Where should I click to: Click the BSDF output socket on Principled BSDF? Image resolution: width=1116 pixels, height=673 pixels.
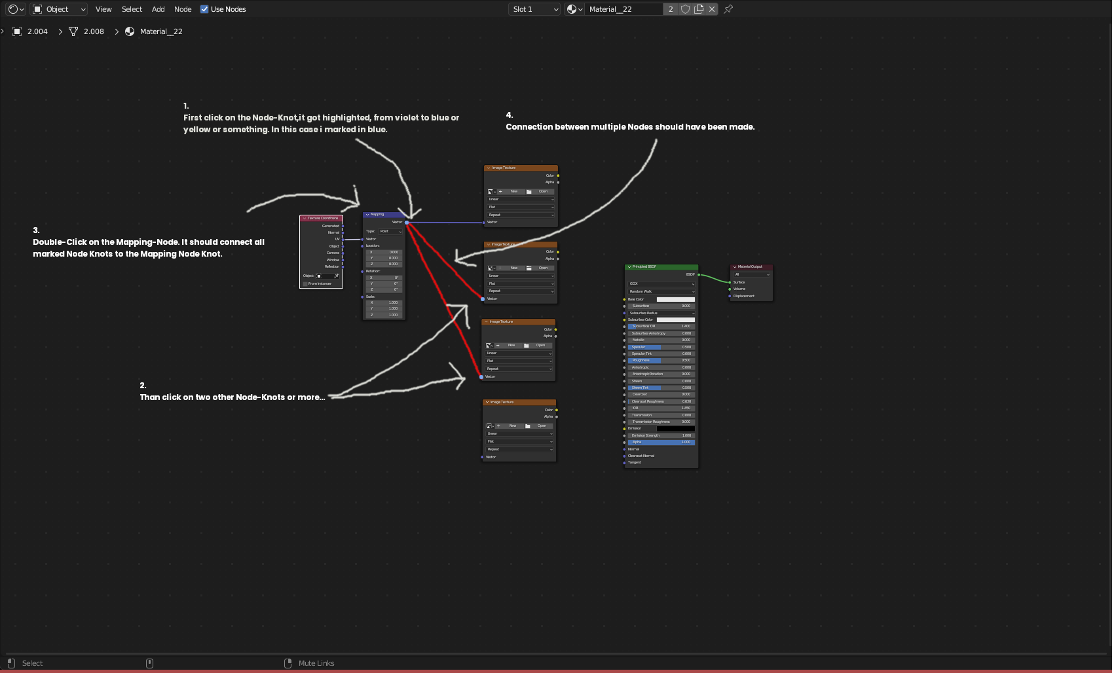[x=699, y=275]
